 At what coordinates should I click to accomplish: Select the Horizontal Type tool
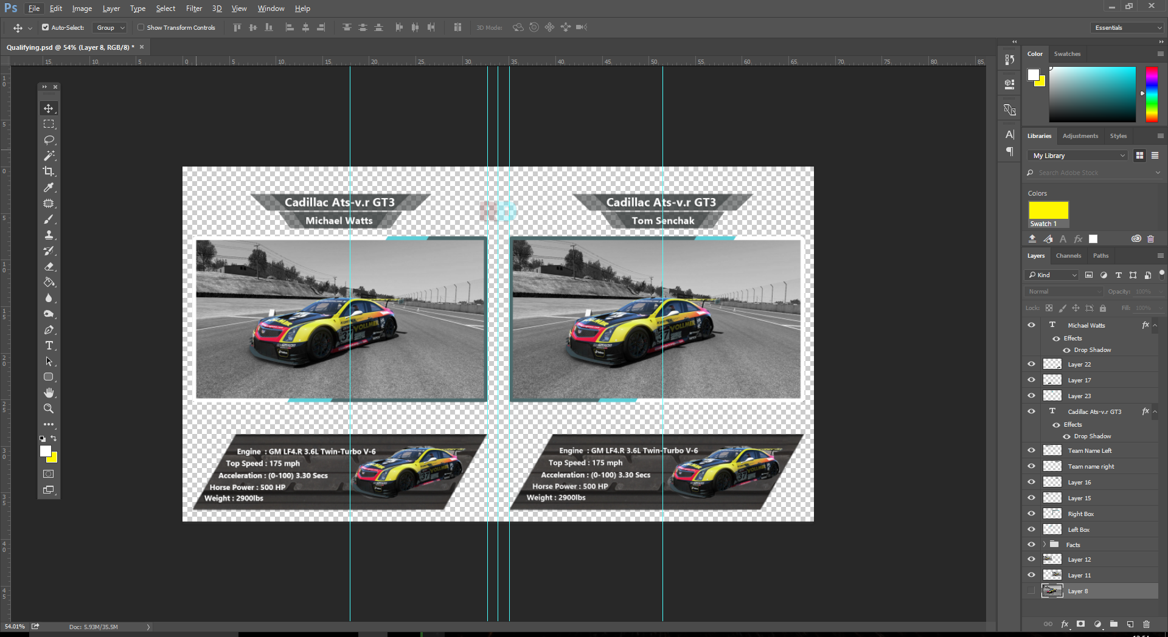tap(49, 345)
